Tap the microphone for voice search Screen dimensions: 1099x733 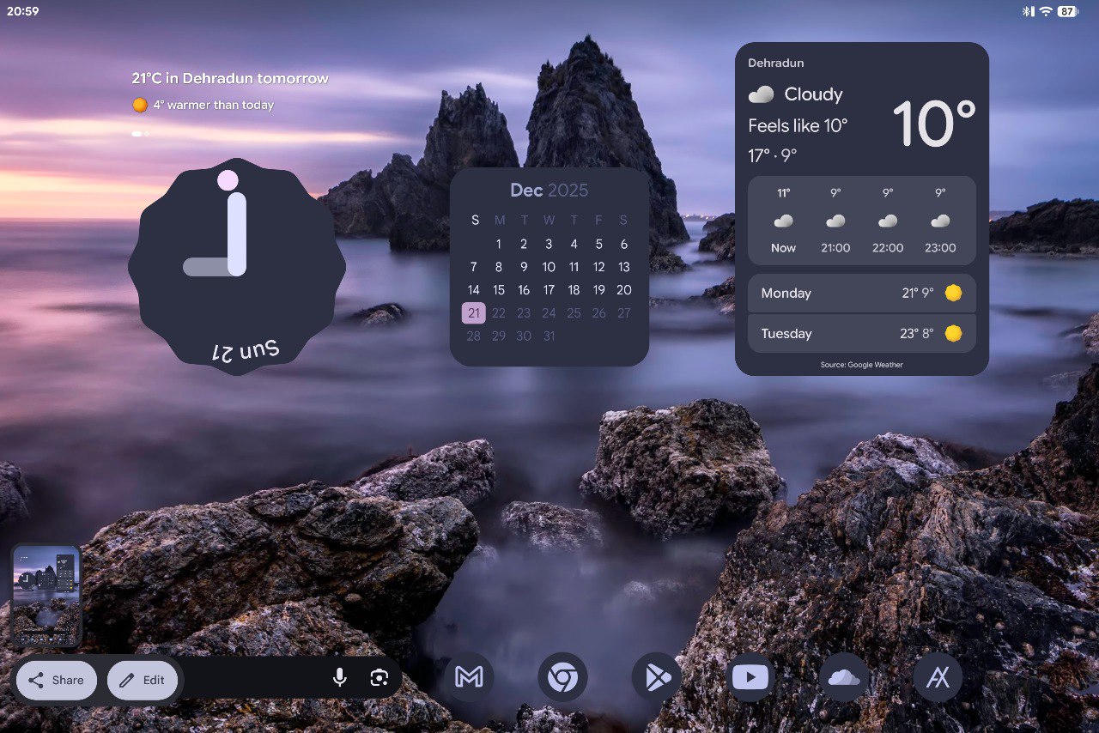(340, 677)
